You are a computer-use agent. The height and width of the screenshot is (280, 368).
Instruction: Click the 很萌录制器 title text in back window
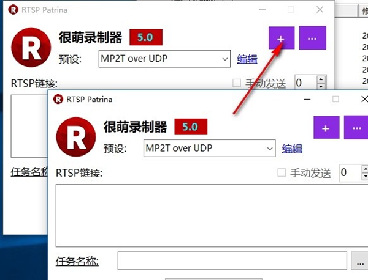[x=90, y=37]
